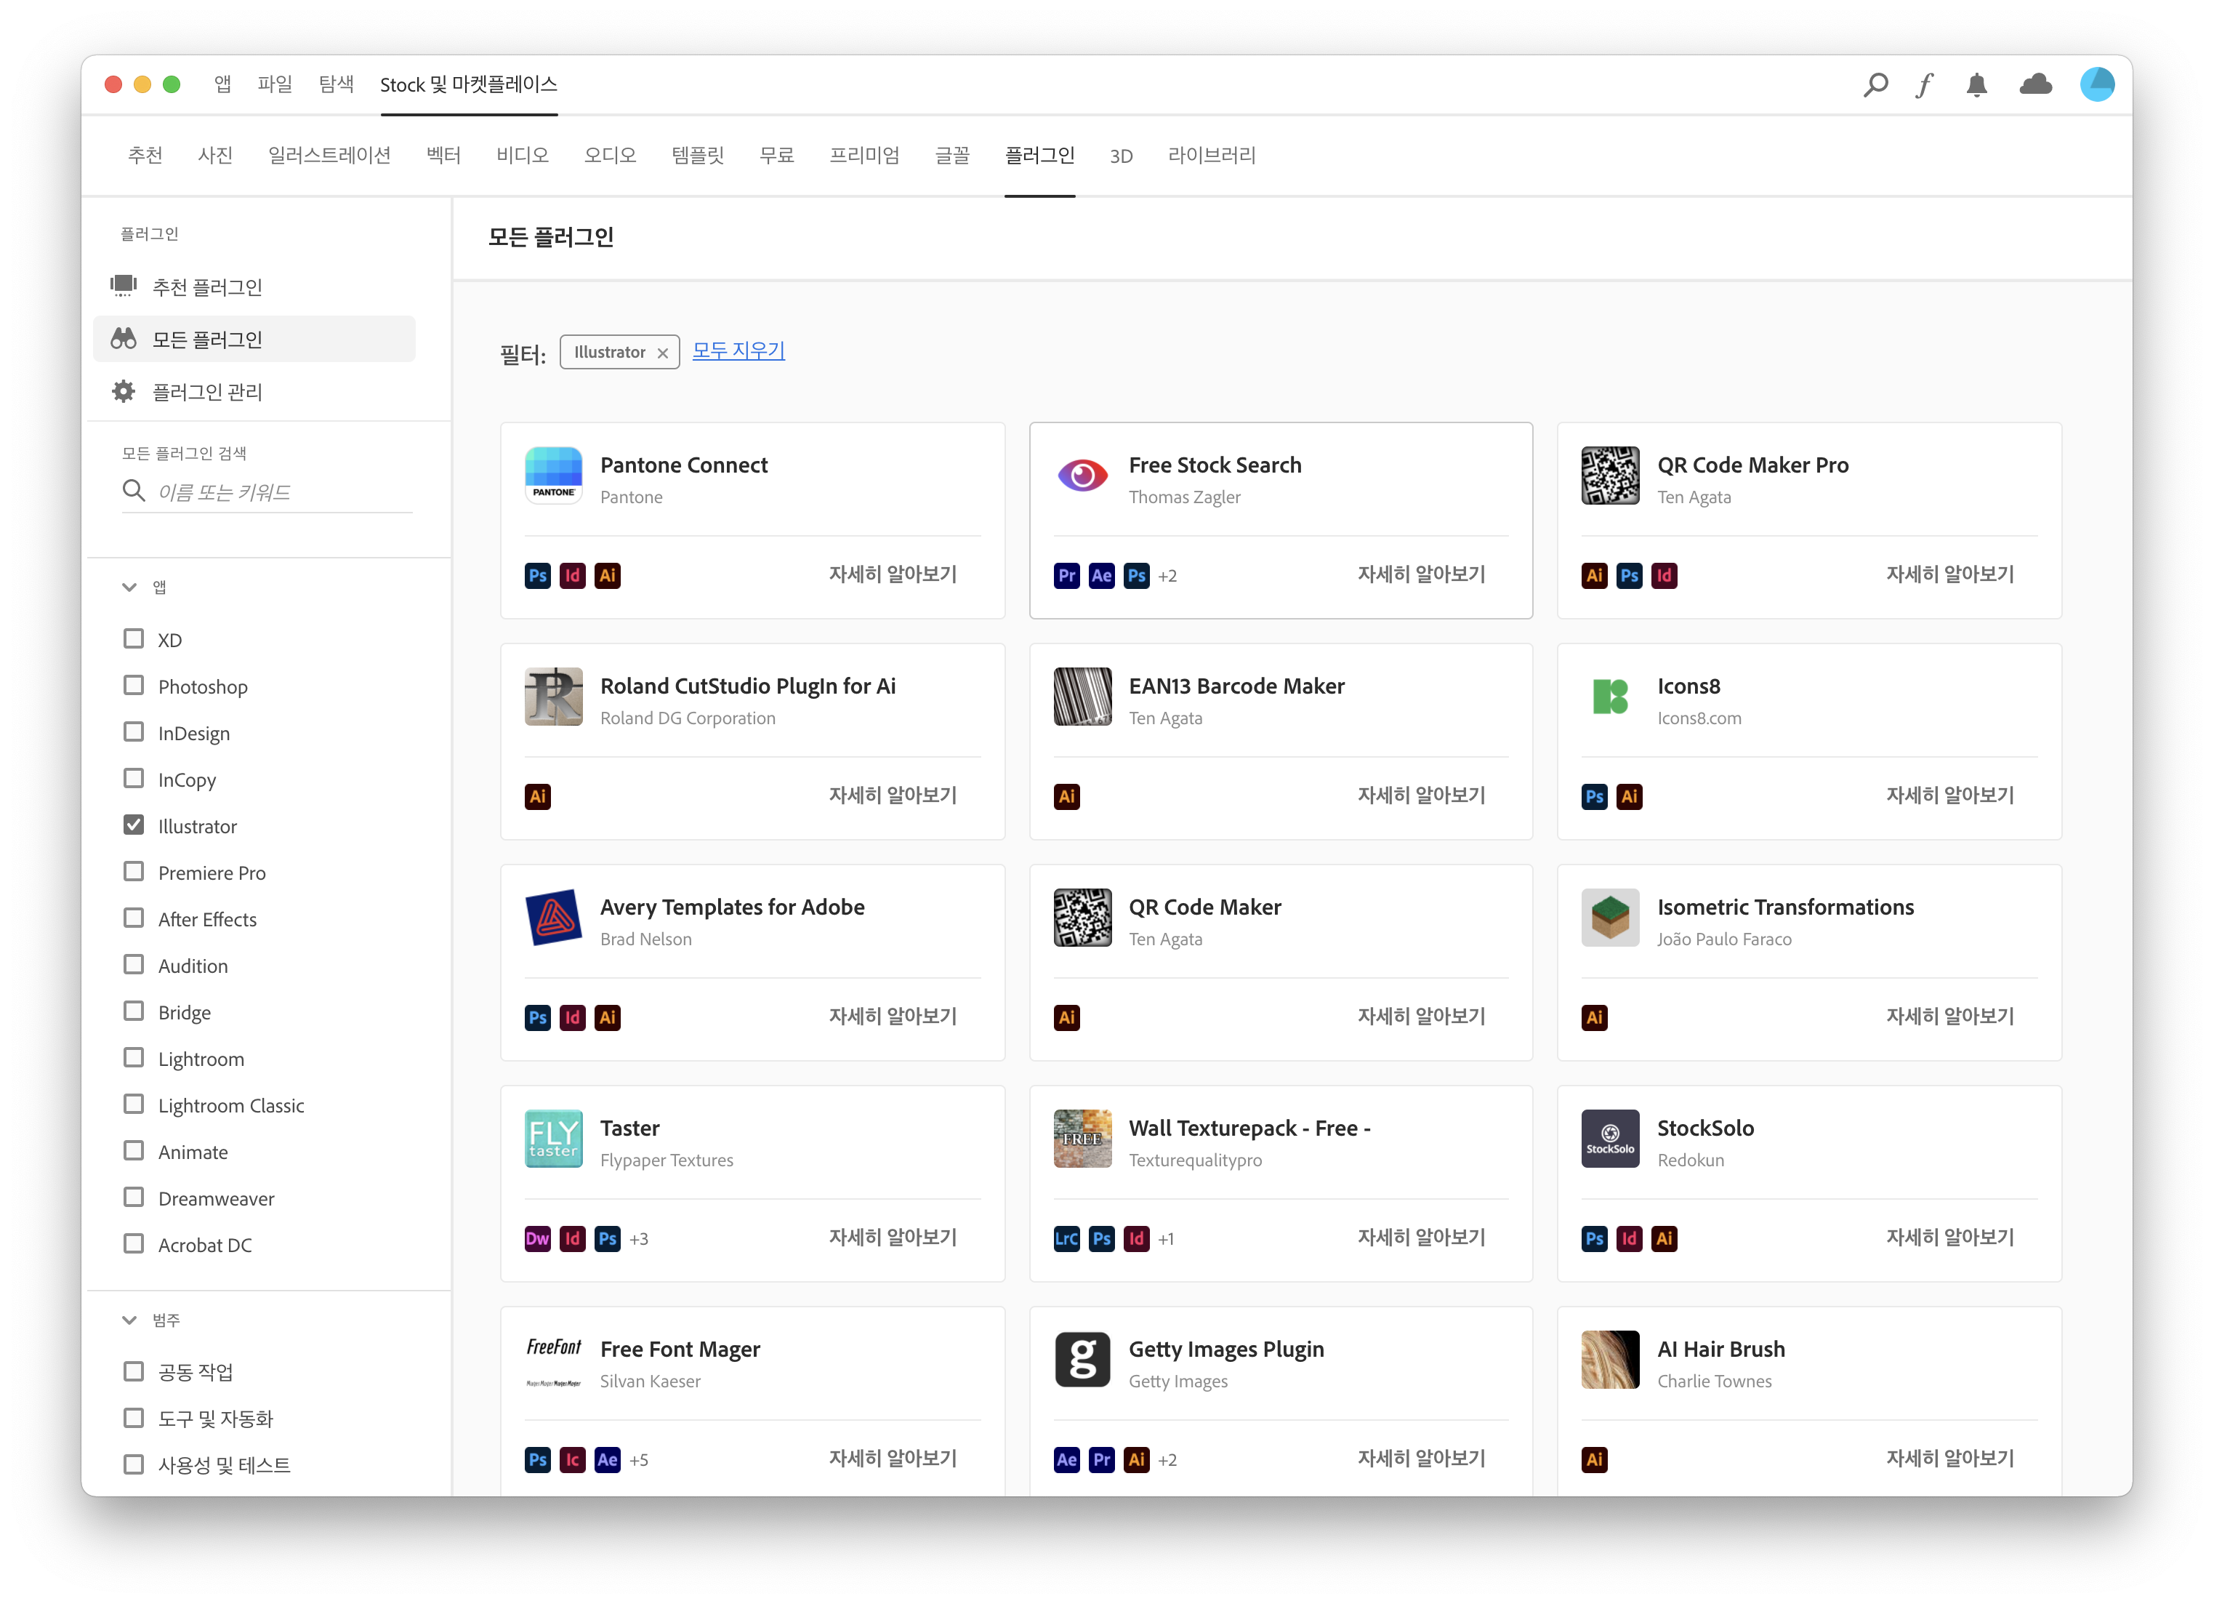The height and width of the screenshot is (1604, 2214).
Task: Open the notifications bell icon
Action: pos(1977,85)
